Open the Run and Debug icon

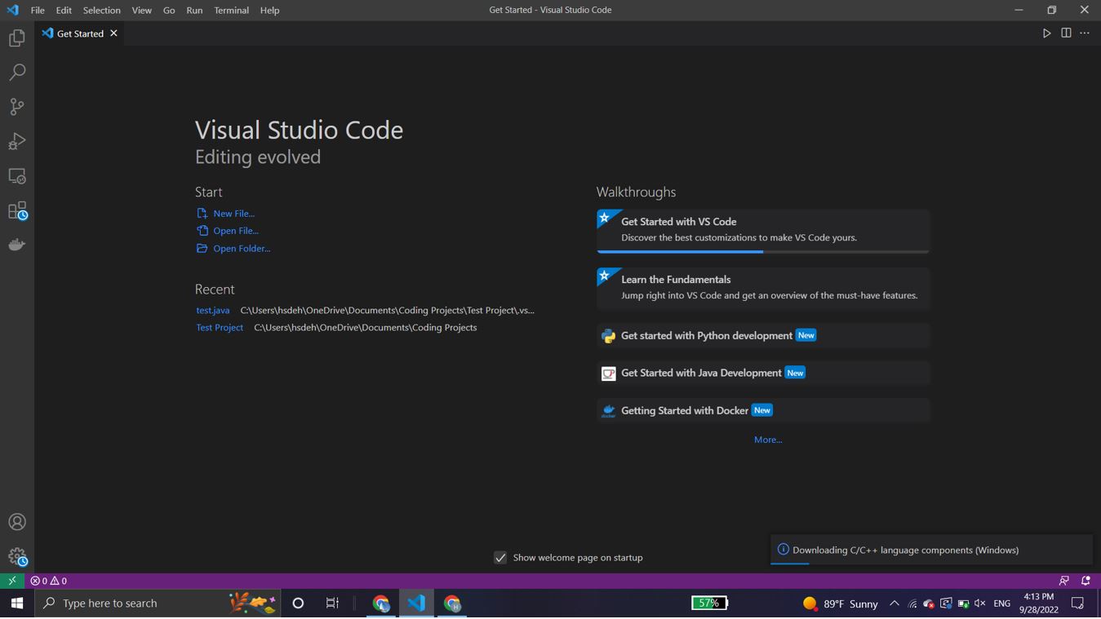(x=16, y=141)
